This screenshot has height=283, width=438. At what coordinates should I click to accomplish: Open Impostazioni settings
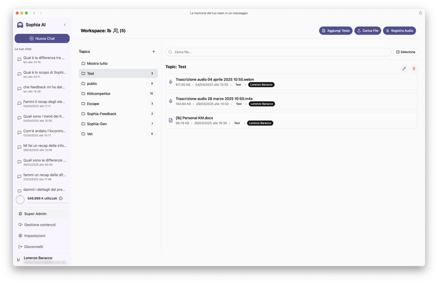[42, 236]
